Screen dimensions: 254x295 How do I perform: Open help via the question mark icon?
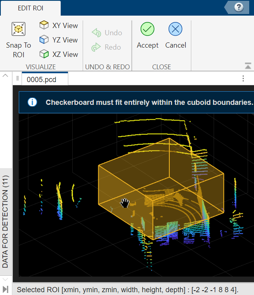pyautogui.click(x=239, y=7)
